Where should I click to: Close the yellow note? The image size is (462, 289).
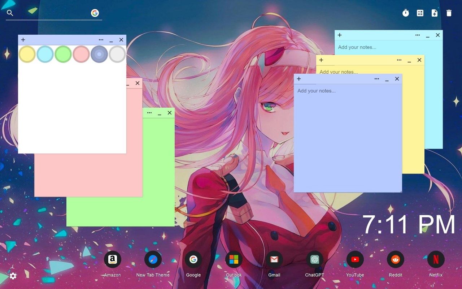coord(419,60)
